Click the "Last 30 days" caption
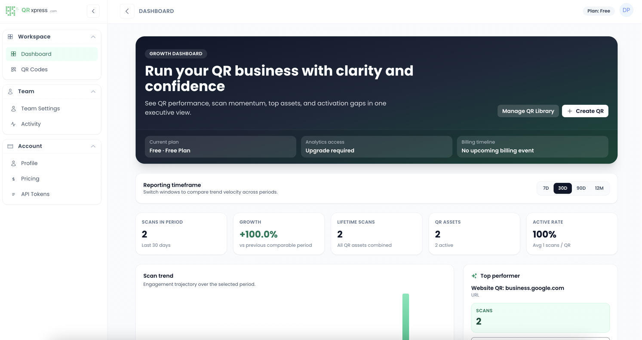Screen dimensions: 642x340 tap(156, 245)
